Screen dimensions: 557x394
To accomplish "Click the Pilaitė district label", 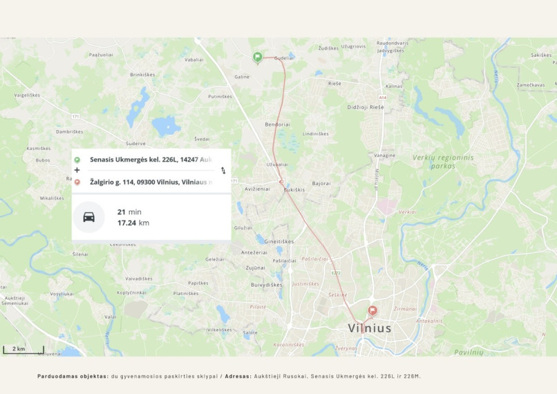I will [258, 307].
